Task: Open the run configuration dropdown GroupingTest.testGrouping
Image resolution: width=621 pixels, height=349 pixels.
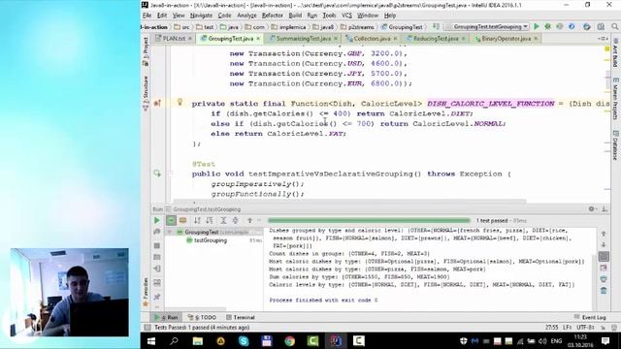Action: pyautogui.click(x=487, y=26)
